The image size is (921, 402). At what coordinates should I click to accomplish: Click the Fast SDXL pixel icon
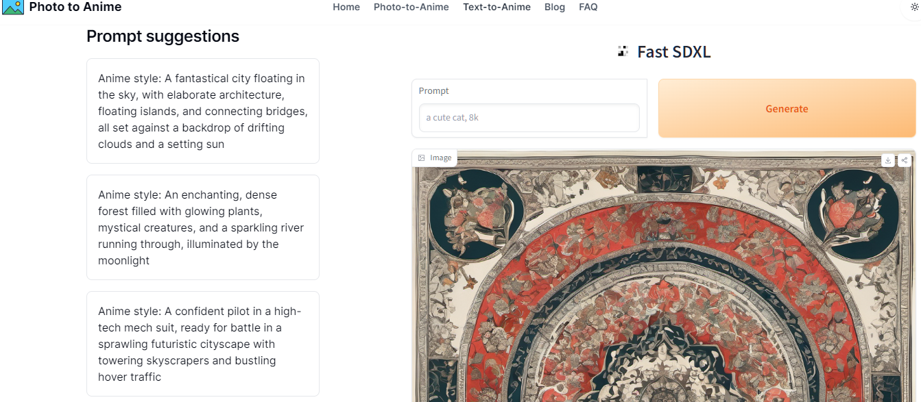tap(623, 51)
